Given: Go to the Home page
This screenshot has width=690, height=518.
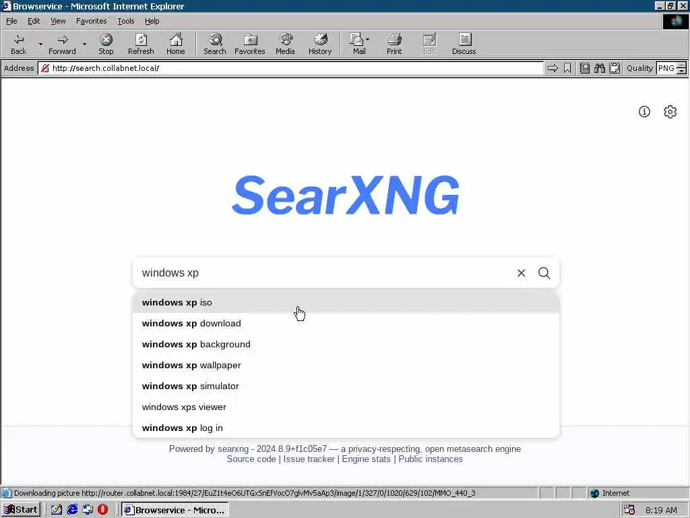Looking at the screenshot, I should pyautogui.click(x=176, y=44).
